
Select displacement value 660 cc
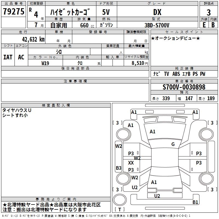[x=87, y=25]
